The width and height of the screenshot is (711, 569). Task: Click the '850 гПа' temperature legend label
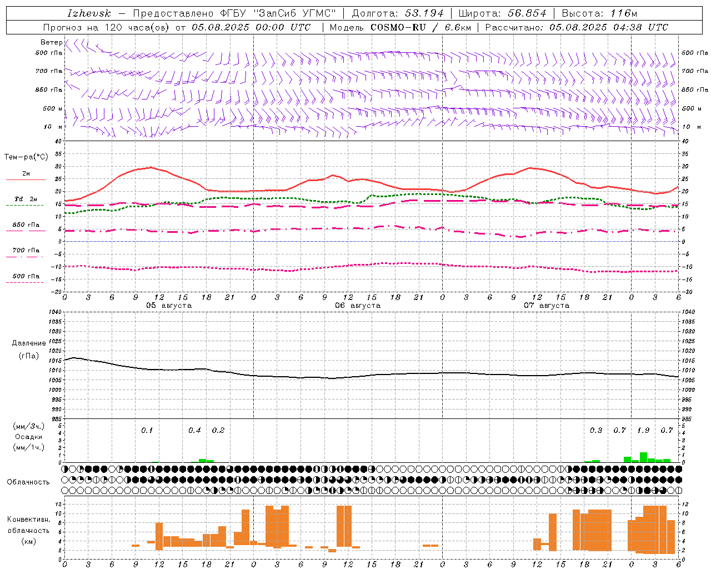pos(26,225)
